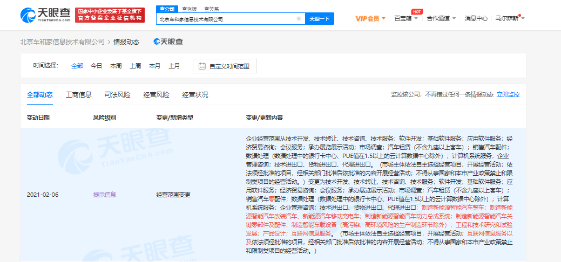Switch to the 司法风险 tab
The width and height of the screenshot is (561, 262).
(117, 94)
